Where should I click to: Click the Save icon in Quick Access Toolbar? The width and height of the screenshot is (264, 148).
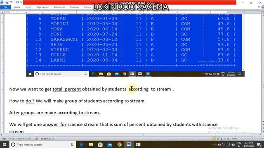(x=7, y=2)
